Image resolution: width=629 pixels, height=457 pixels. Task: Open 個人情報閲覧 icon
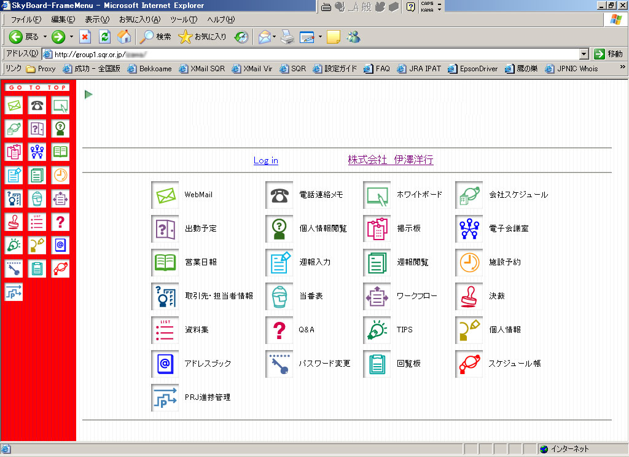[279, 228]
